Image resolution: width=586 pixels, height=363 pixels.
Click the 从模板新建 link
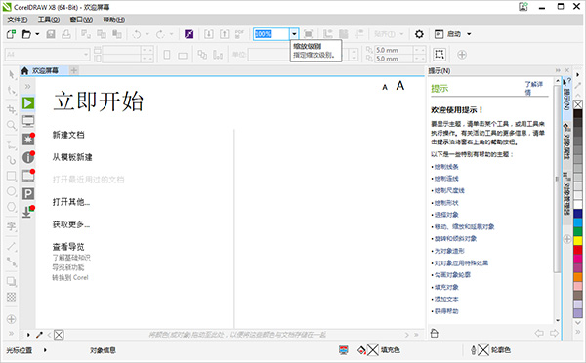(72, 157)
